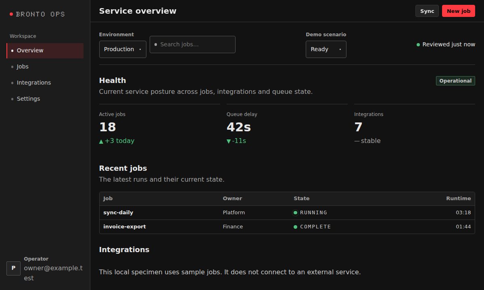Click the Owner column header
The height and width of the screenshot is (290, 484).
tap(232, 199)
